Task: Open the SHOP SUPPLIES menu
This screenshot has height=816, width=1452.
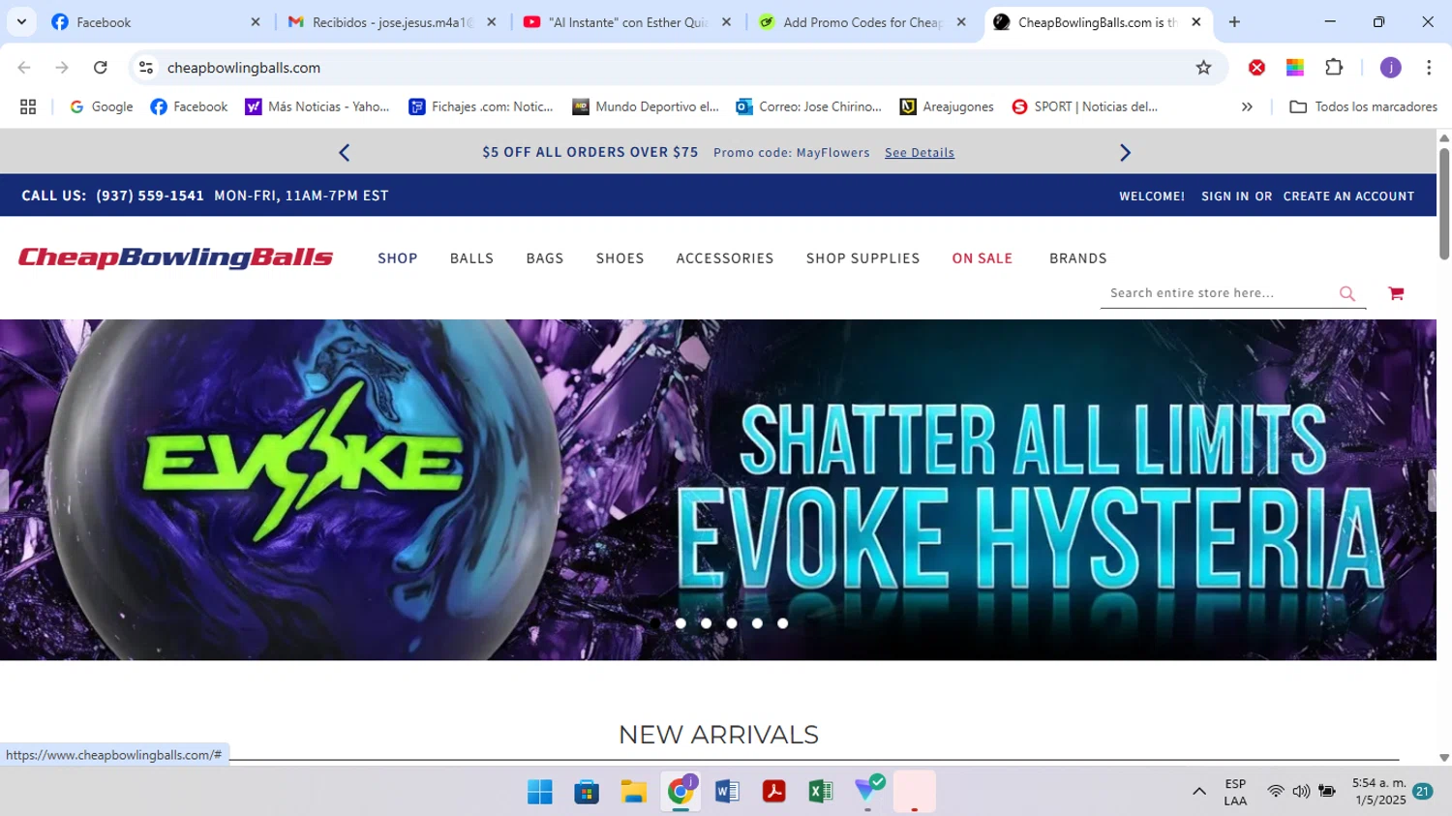Action: 862,258
